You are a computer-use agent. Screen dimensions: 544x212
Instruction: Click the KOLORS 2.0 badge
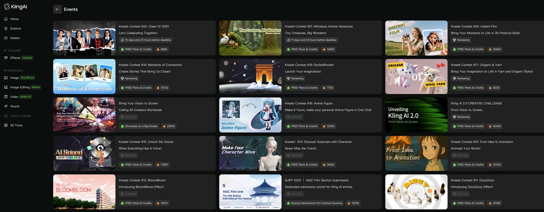point(28,77)
